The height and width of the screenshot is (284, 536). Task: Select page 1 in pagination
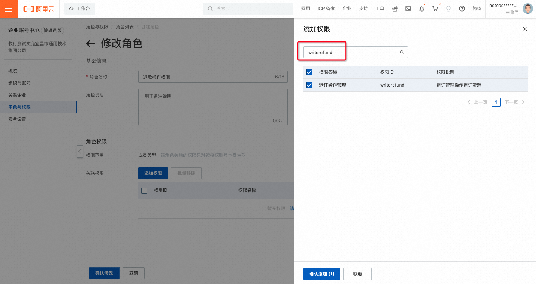496,102
